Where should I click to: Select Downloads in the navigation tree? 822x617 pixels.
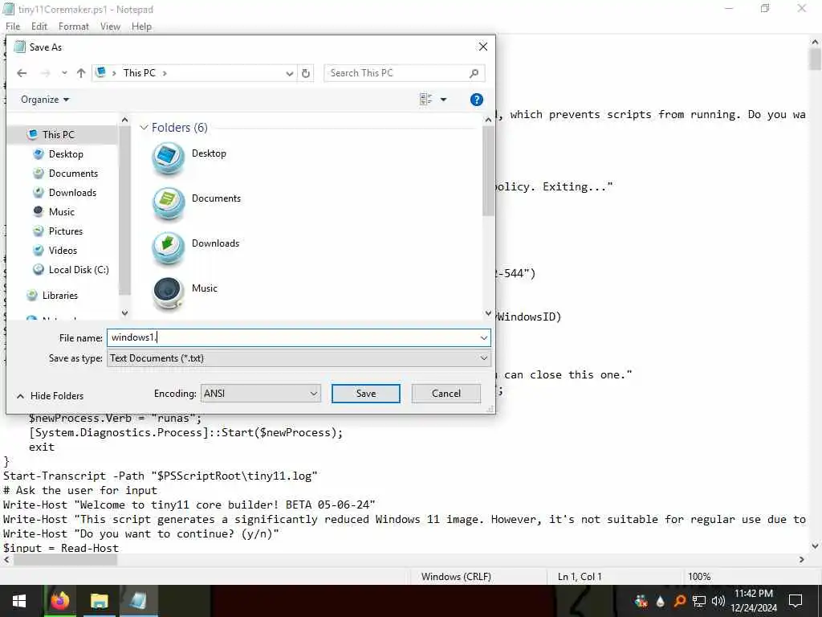pos(72,193)
